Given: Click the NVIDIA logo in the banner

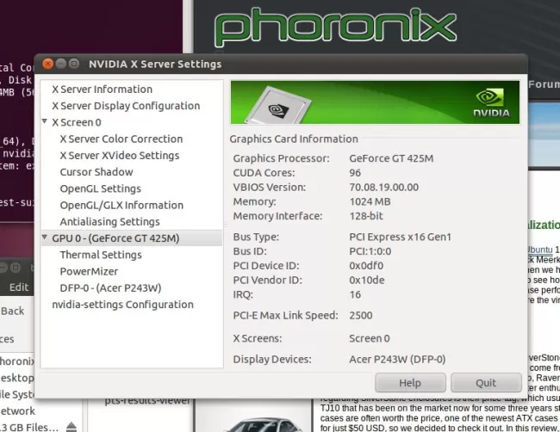Looking at the screenshot, I should pyautogui.click(x=490, y=102).
